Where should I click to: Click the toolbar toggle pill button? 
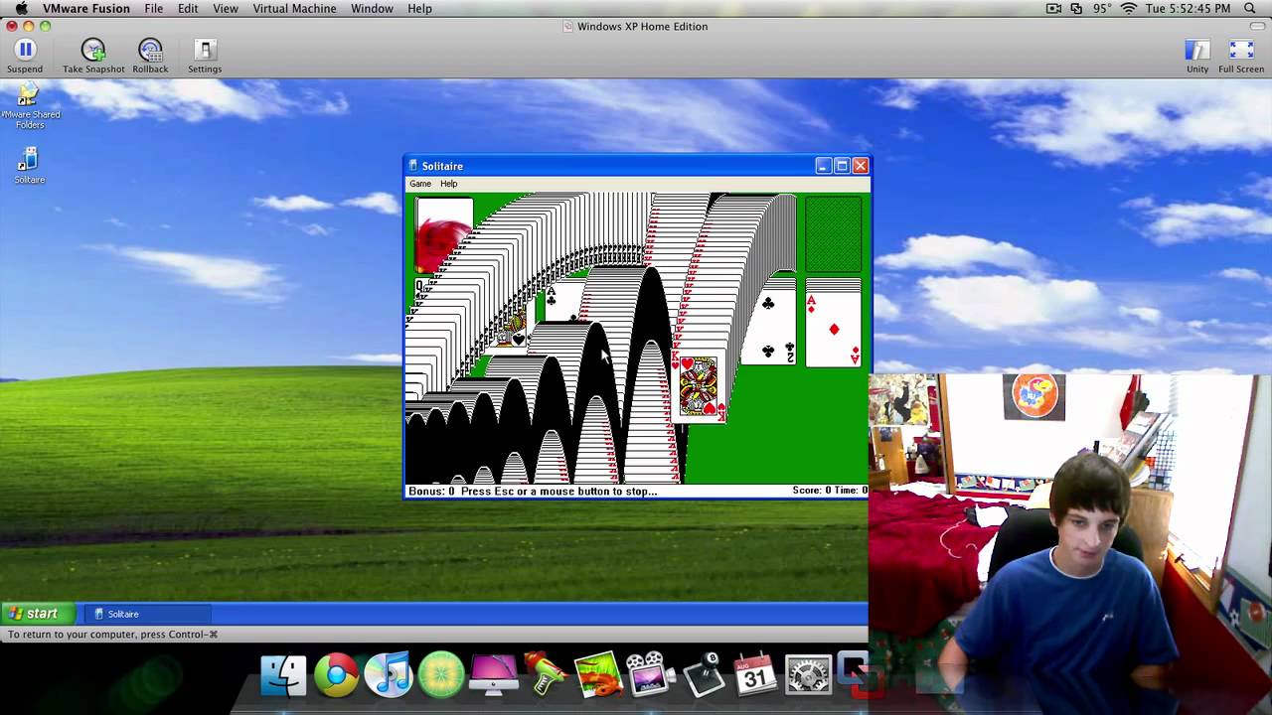(x=1257, y=26)
